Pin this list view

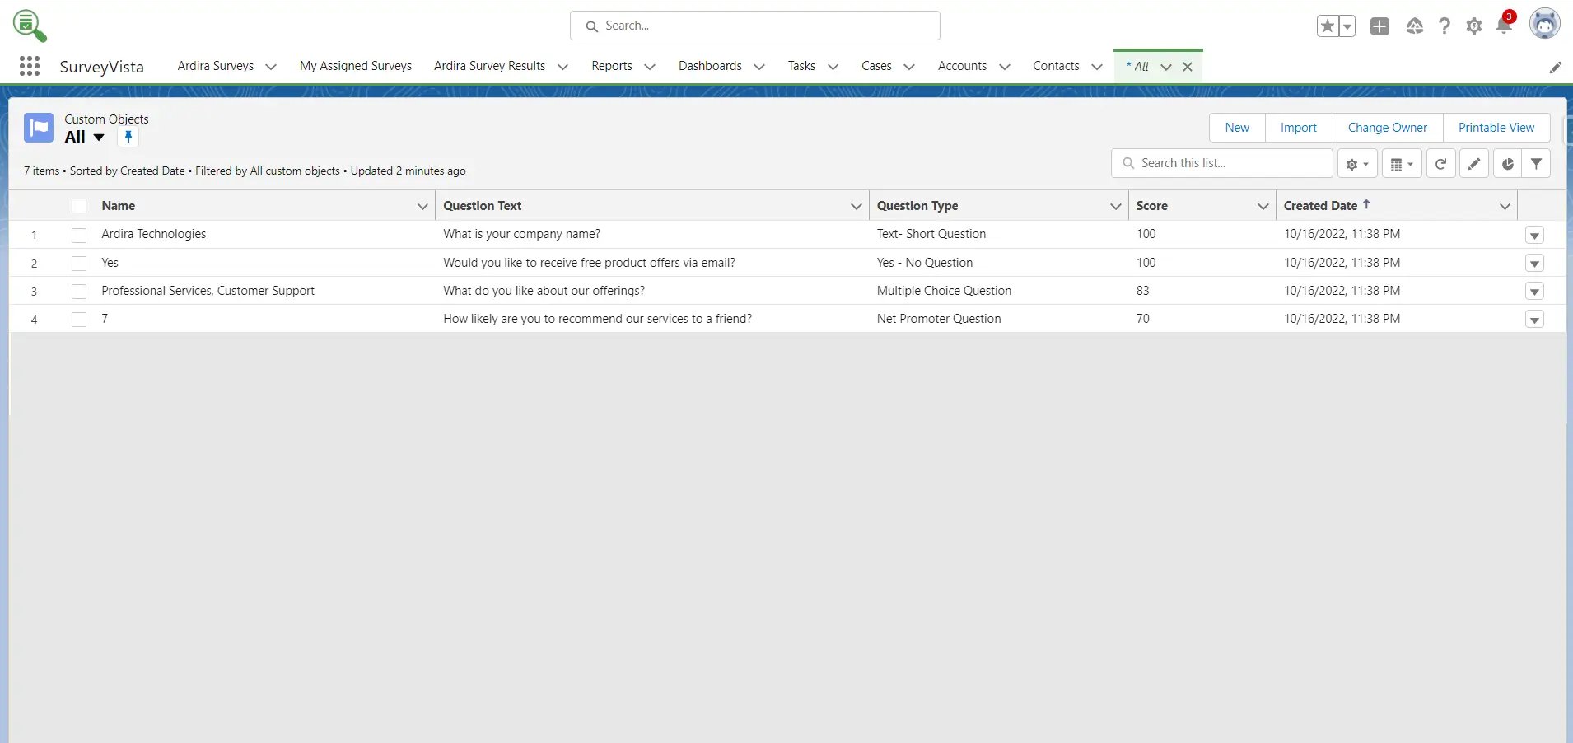click(128, 137)
